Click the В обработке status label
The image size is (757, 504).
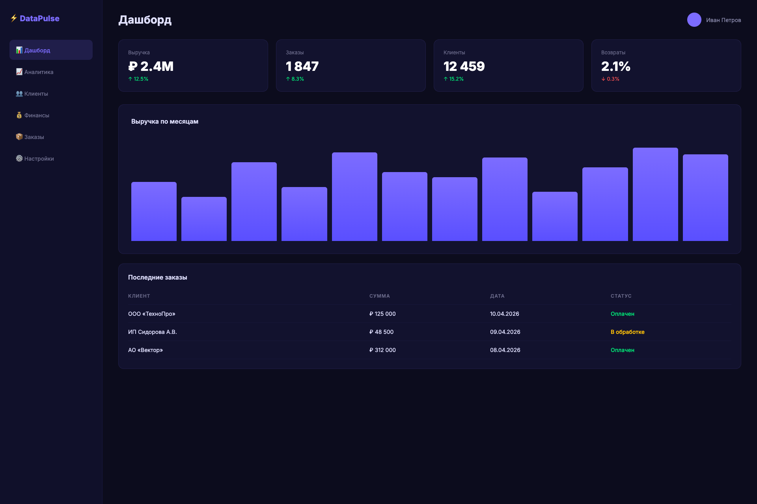click(x=627, y=332)
